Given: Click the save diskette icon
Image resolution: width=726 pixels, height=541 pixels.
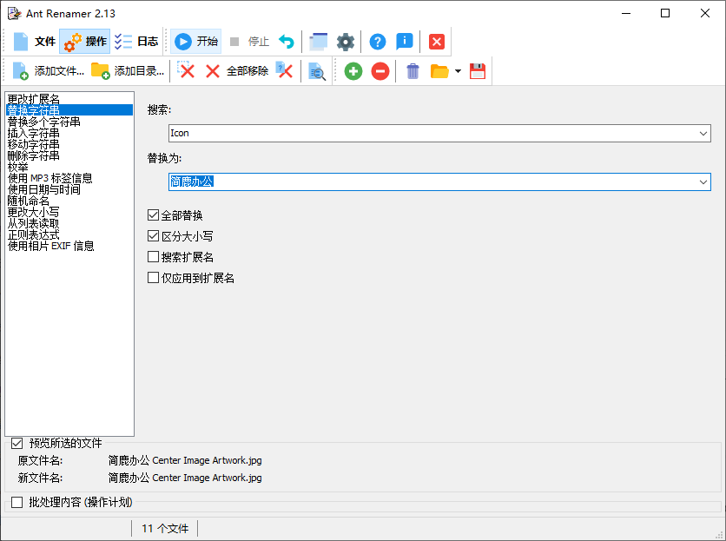Looking at the screenshot, I should point(477,72).
